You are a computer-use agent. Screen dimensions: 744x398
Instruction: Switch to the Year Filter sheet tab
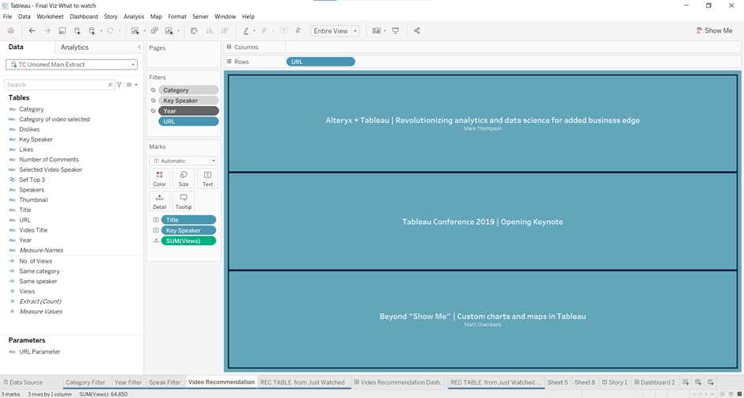(x=127, y=382)
